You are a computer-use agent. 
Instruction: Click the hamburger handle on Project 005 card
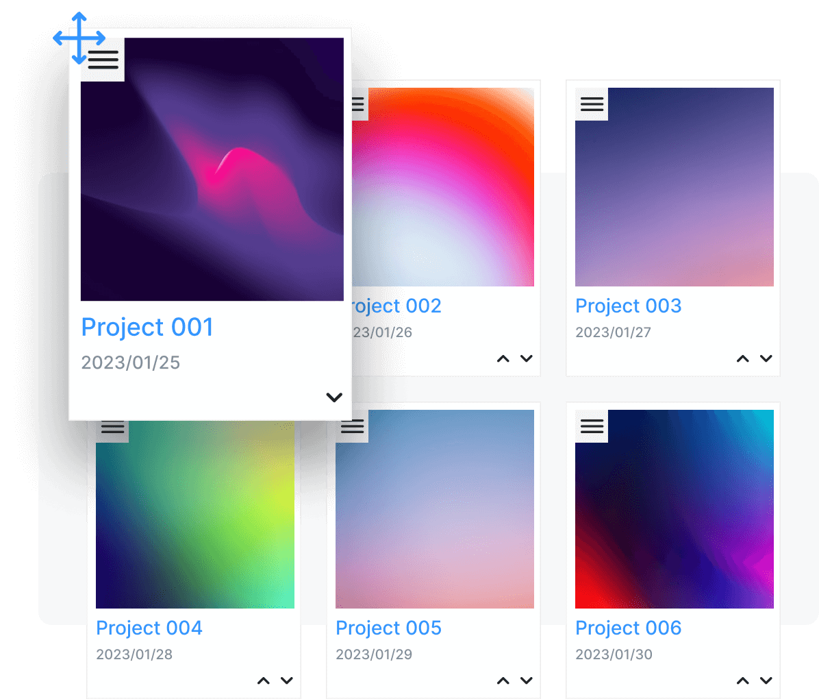point(352,426)
